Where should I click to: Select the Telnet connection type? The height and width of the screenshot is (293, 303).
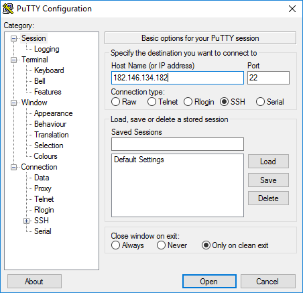[x=151, y=102]
